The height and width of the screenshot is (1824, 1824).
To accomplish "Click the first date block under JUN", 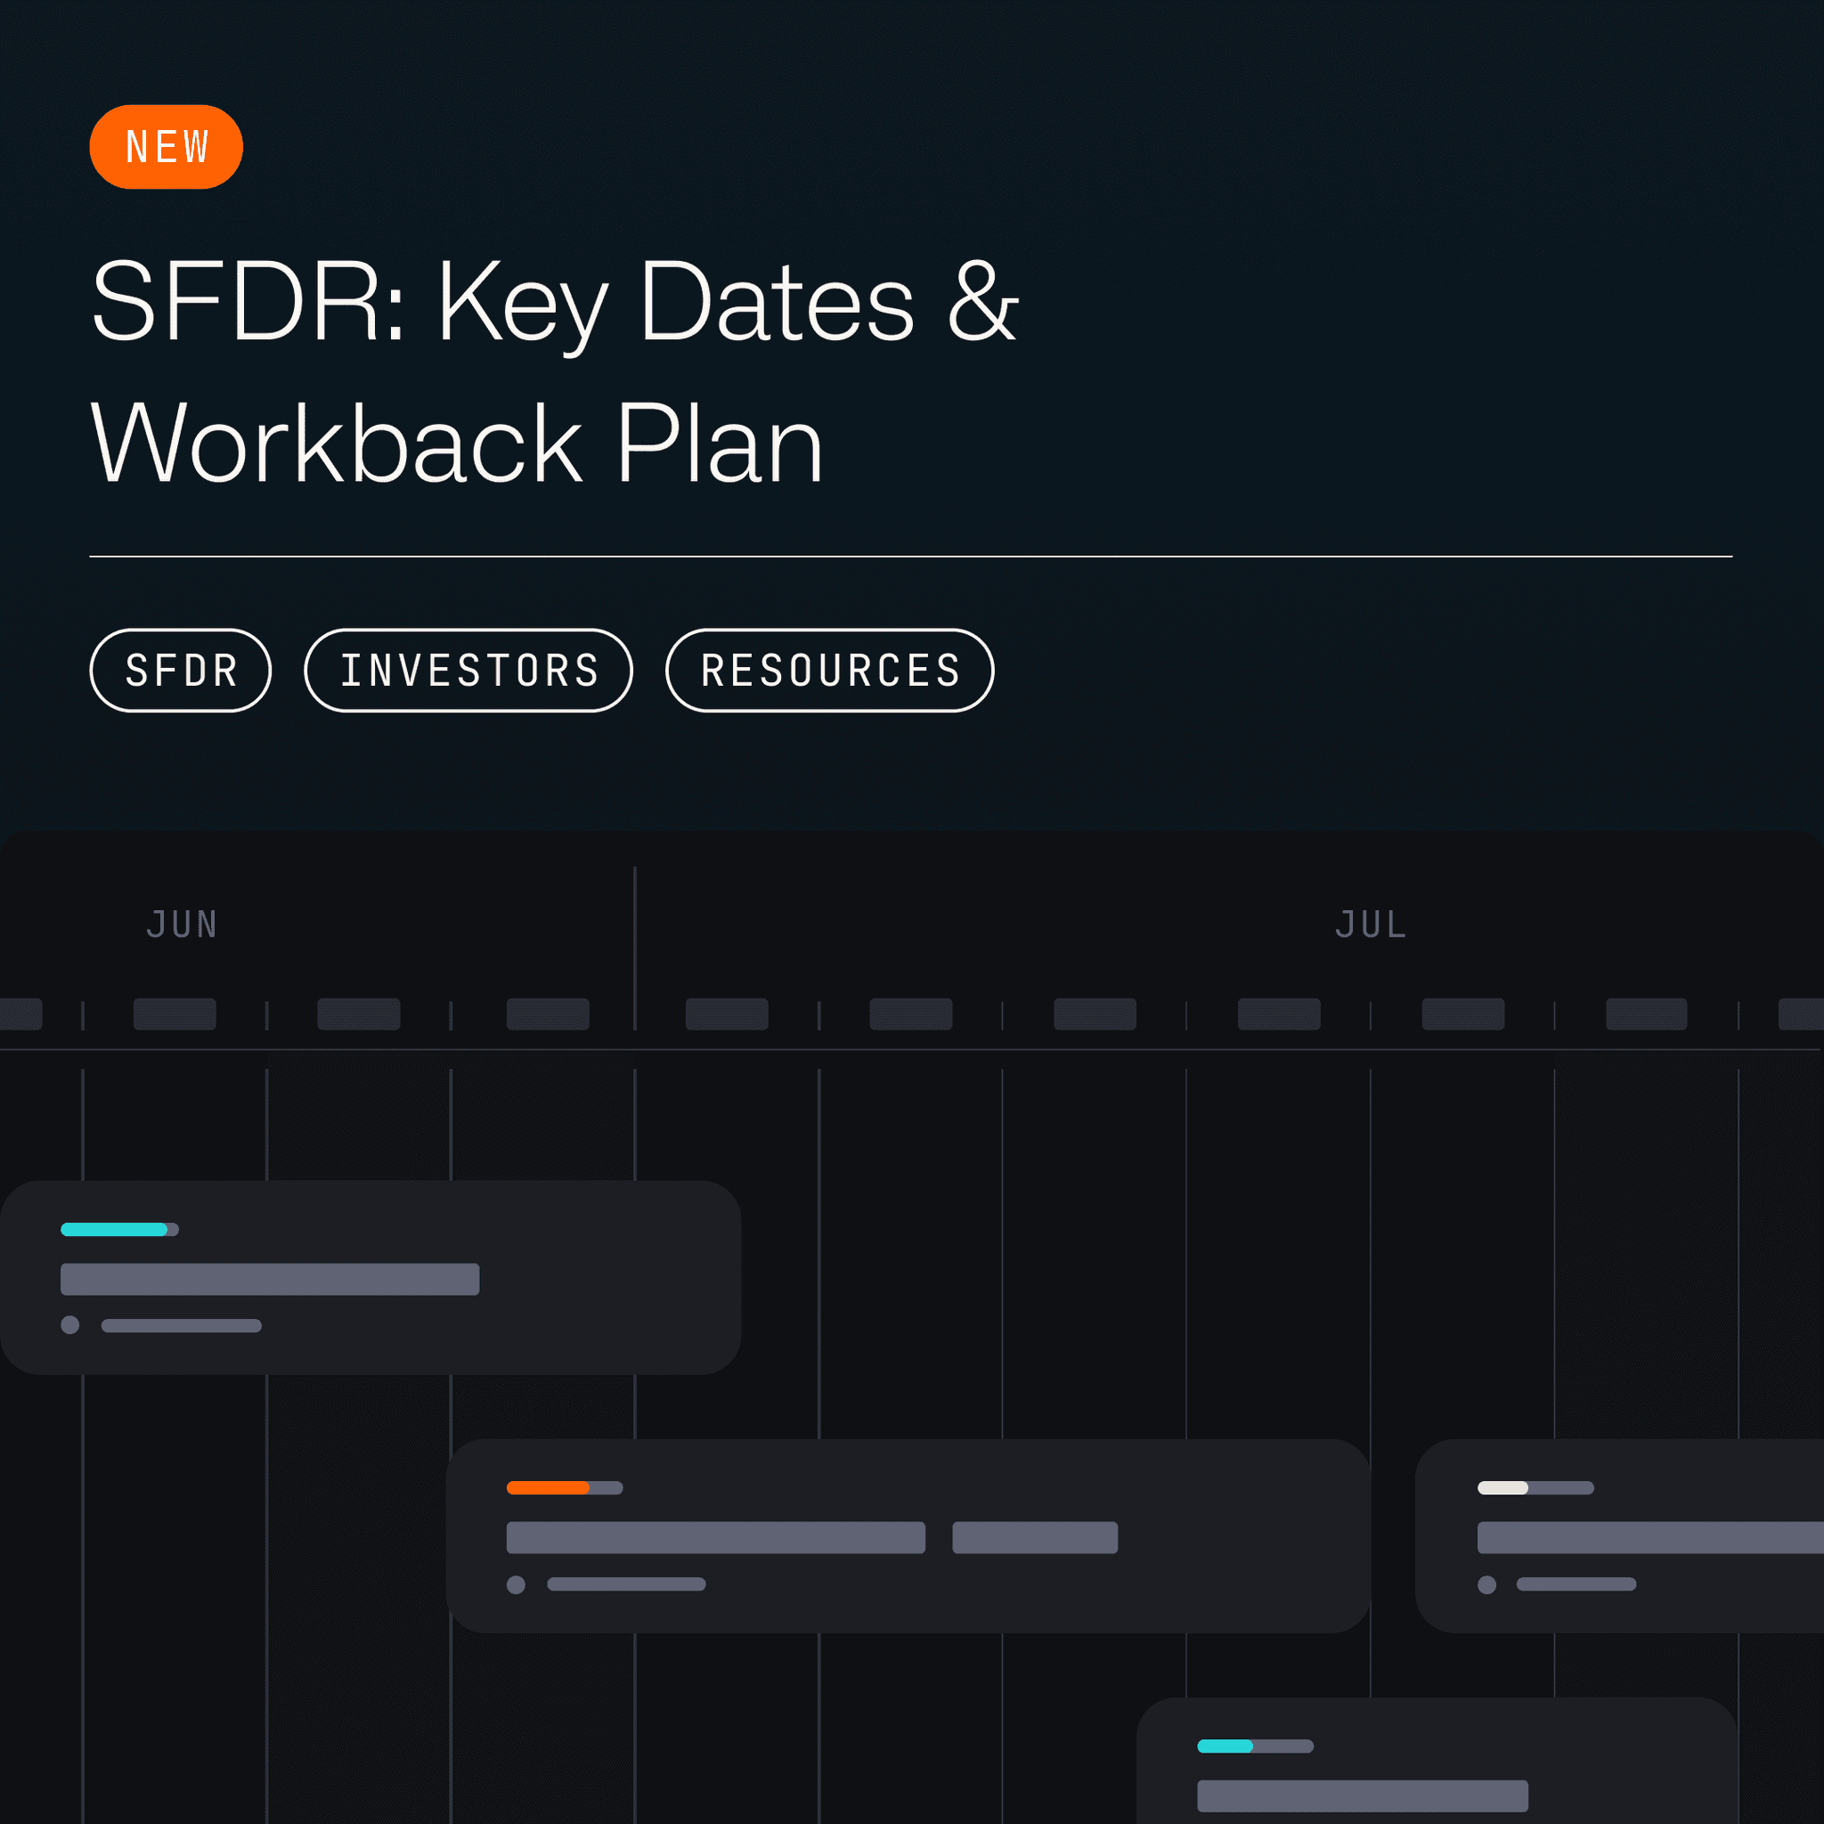I will click(175, 1014).
